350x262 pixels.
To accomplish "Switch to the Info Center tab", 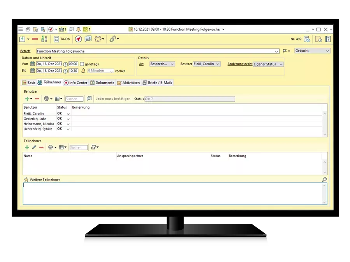I will coord(75,83).
